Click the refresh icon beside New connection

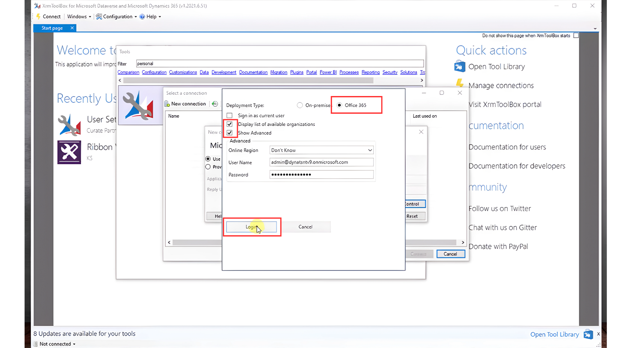tap(215, 104)
